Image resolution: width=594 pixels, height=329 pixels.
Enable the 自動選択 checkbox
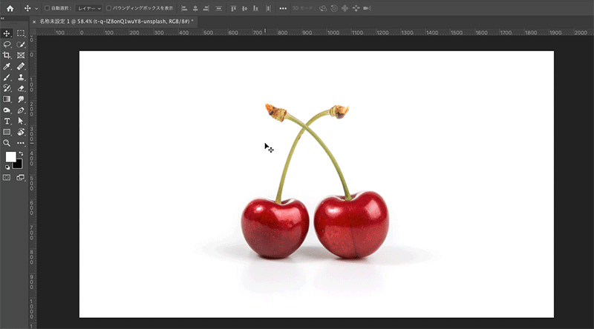(x=48, y=8)
